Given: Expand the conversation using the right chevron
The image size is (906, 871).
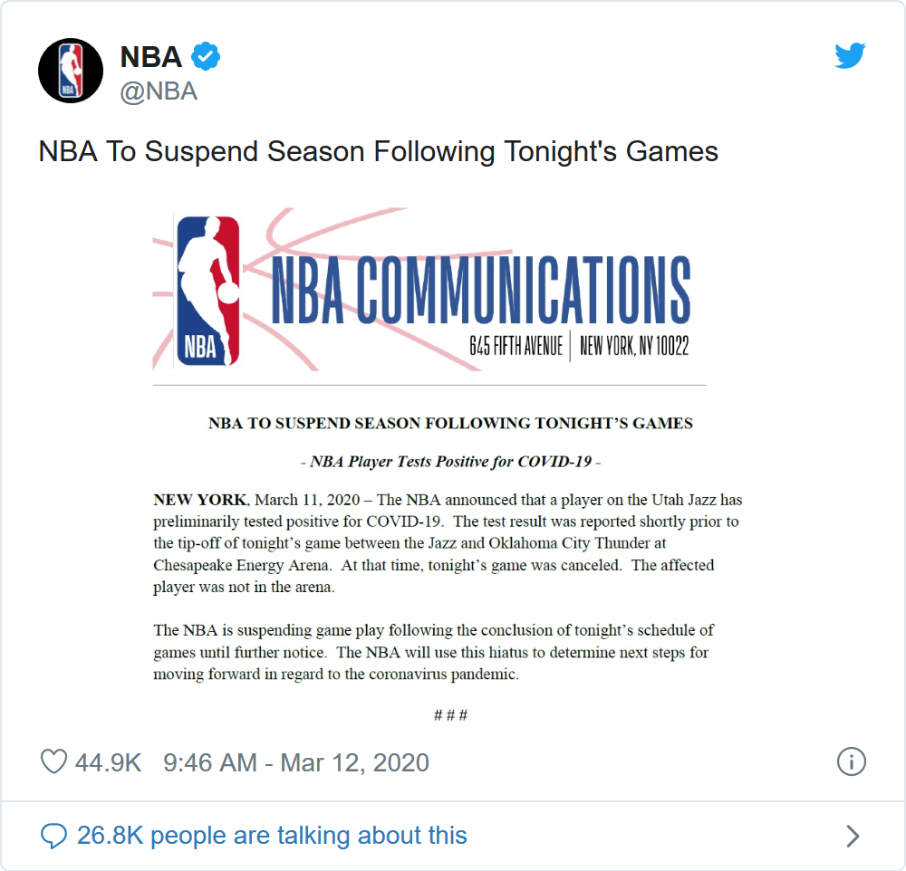Looking at the screenshot, I should (x=852, y=836).
